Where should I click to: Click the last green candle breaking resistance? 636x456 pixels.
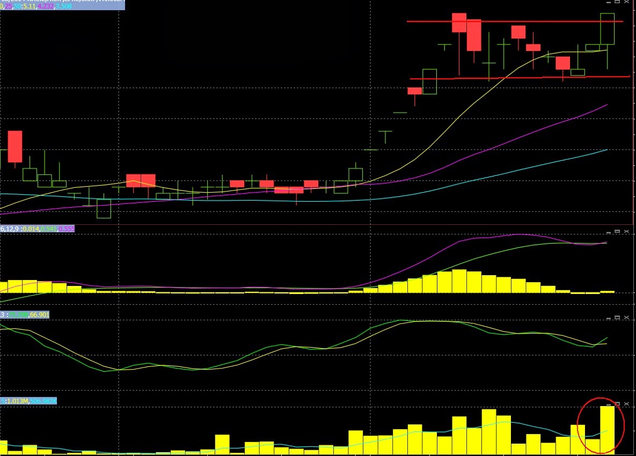(x=607, y=29)
